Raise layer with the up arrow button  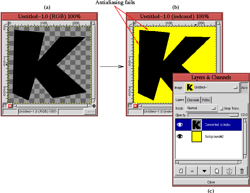coord(192,171)
